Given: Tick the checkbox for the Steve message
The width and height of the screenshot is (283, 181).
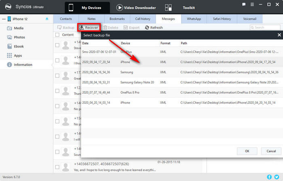Looking at the screenshot, I should tap(57, 45).
